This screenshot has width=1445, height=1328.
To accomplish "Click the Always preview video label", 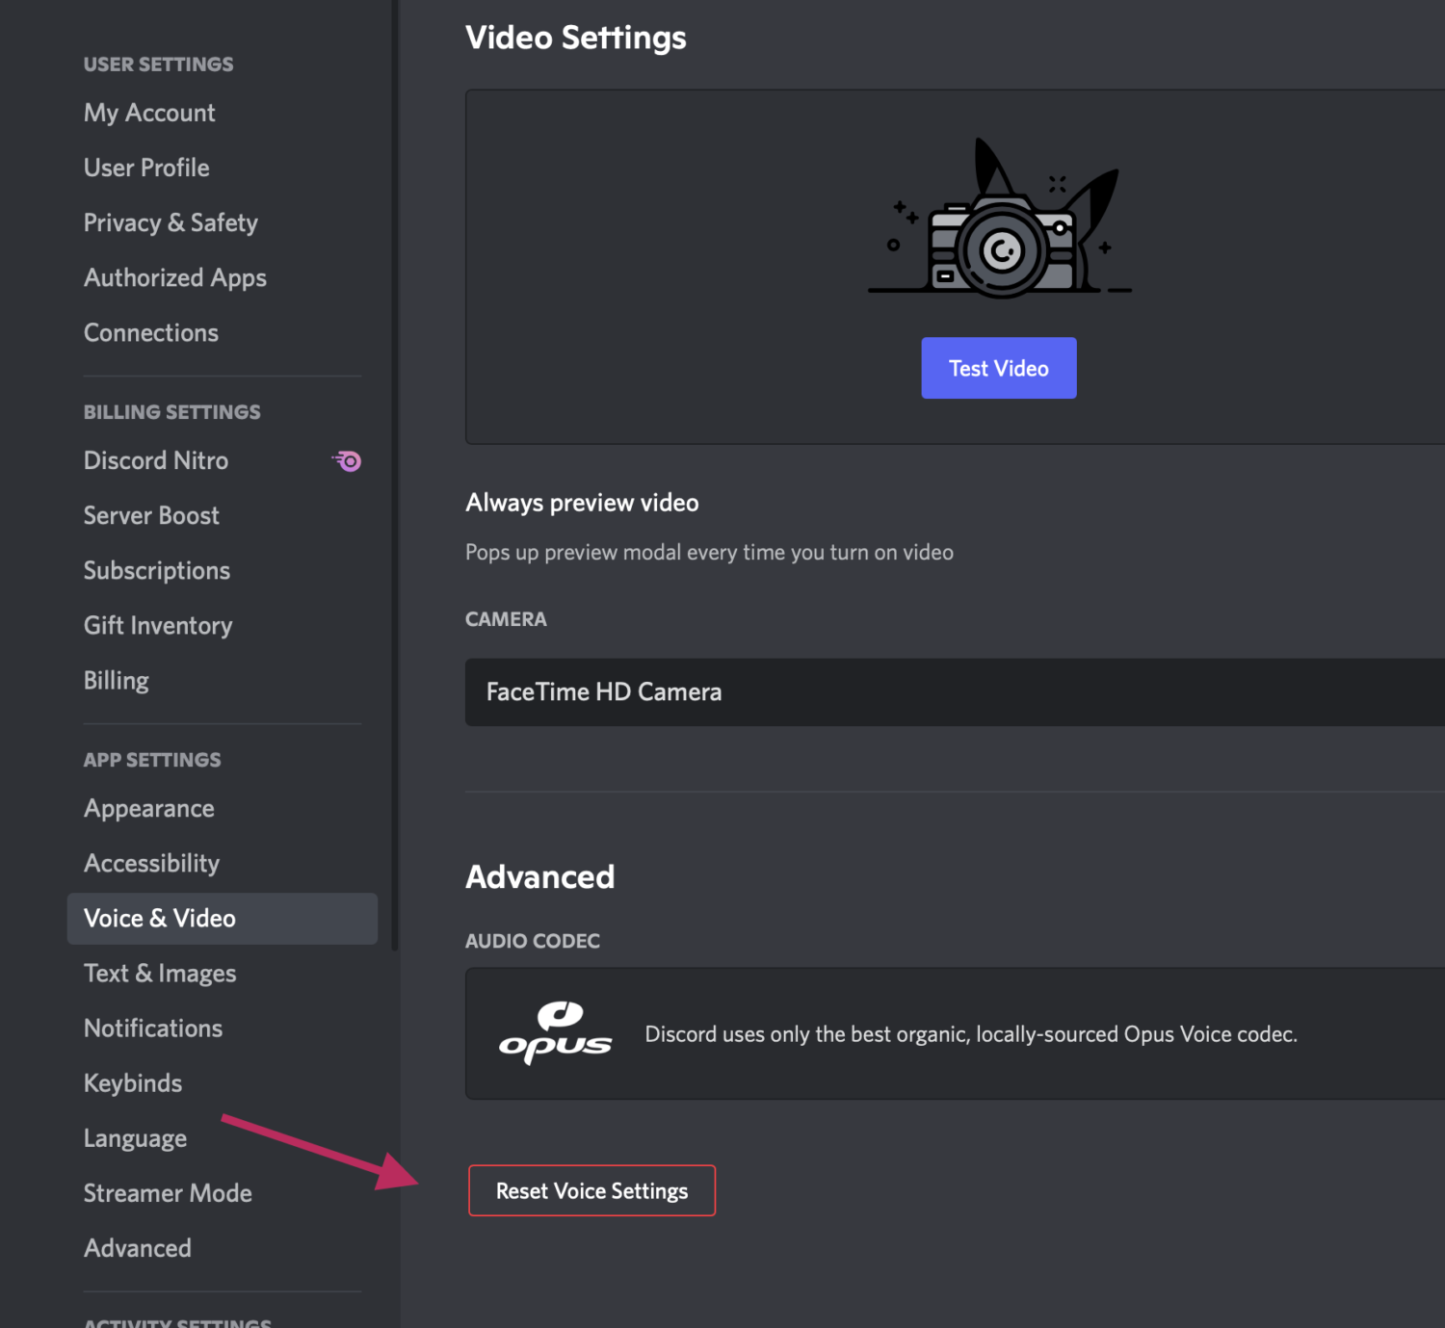I will pos(582,503).
